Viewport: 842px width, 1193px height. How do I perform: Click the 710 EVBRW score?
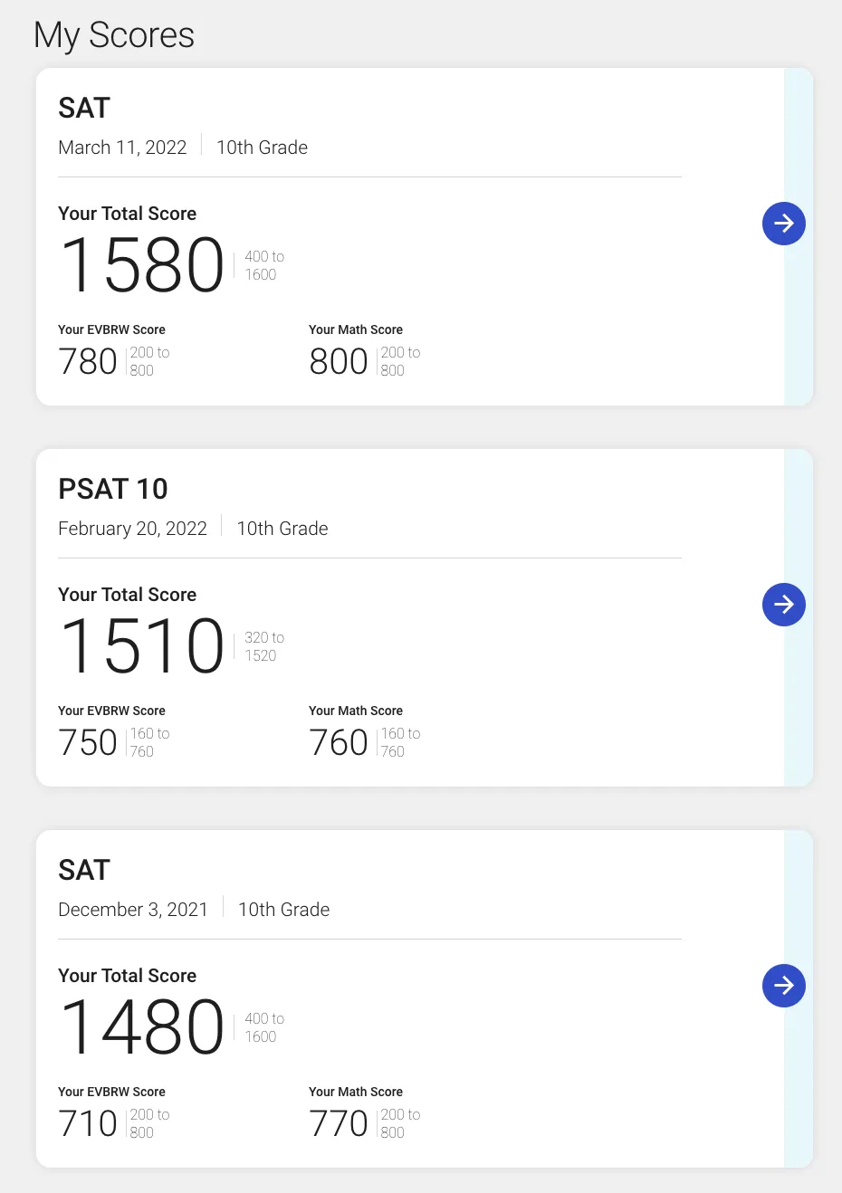click(x=88, y=1124)
